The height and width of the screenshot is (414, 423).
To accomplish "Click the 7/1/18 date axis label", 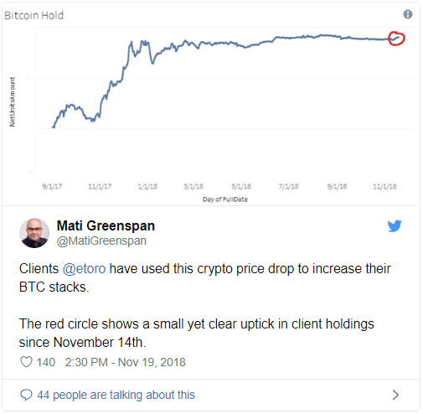I will [x=288, y=186].
